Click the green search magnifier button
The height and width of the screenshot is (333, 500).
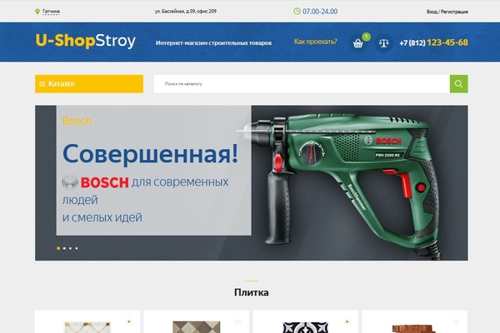[x=458, y=84]
